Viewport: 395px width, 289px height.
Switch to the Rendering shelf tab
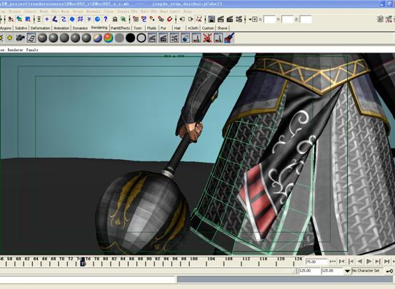99,28
